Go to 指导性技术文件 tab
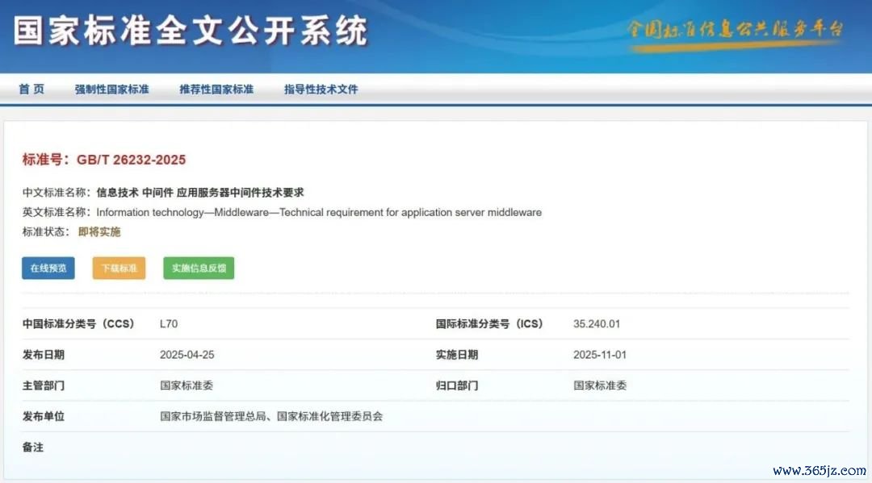The height and width of the screenshot is (483, 872). (321, 89)
